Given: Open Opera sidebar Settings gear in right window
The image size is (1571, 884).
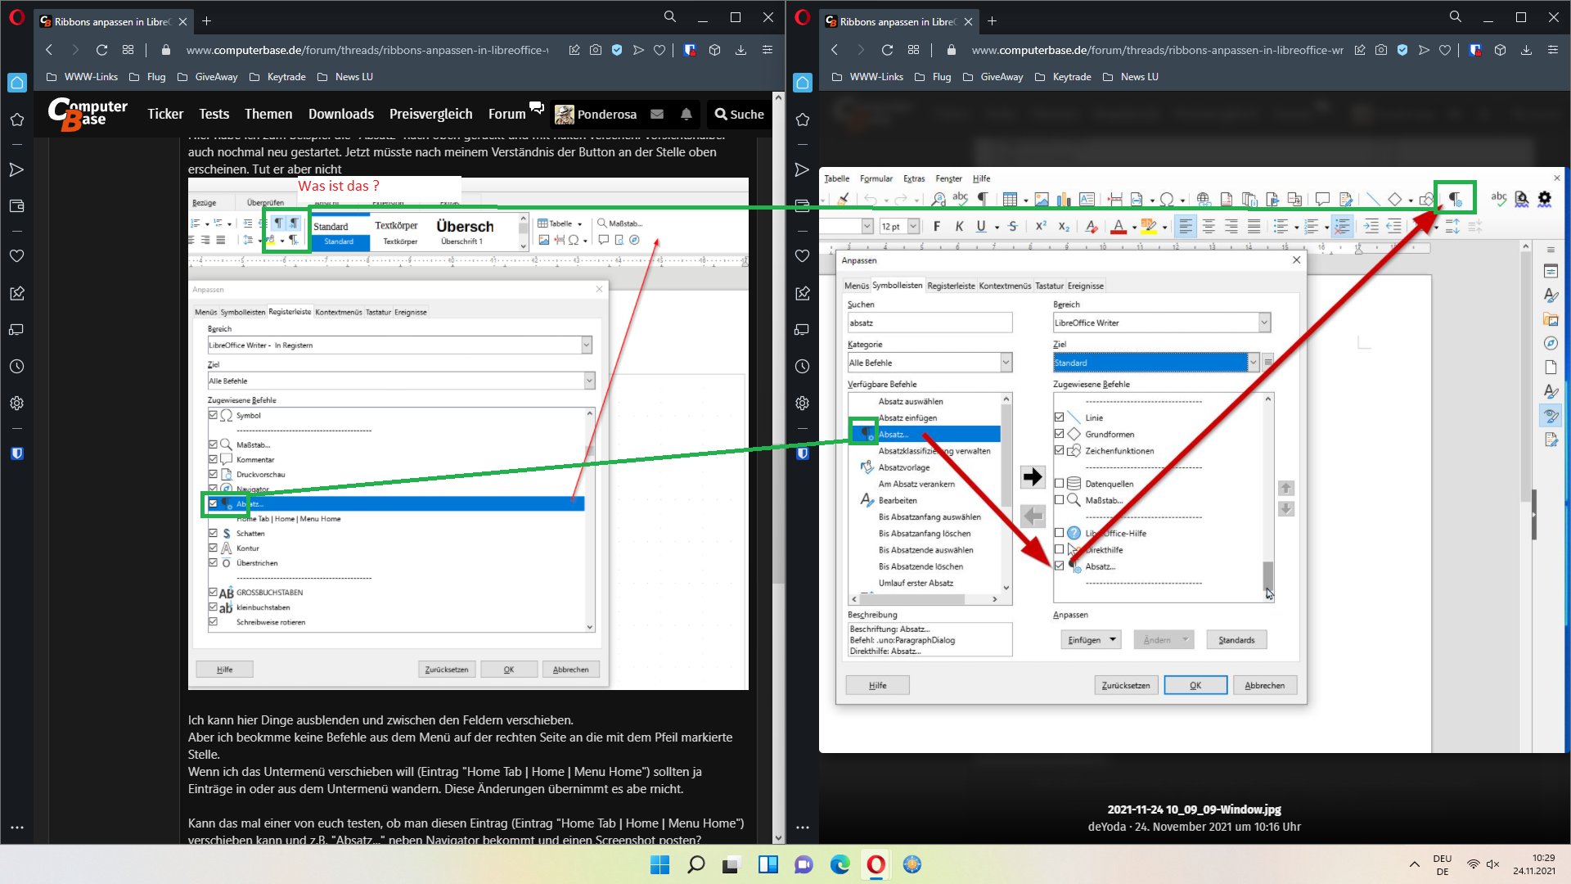Looking at the screenshot, I should pyautogui.click(x=802, y=403).
